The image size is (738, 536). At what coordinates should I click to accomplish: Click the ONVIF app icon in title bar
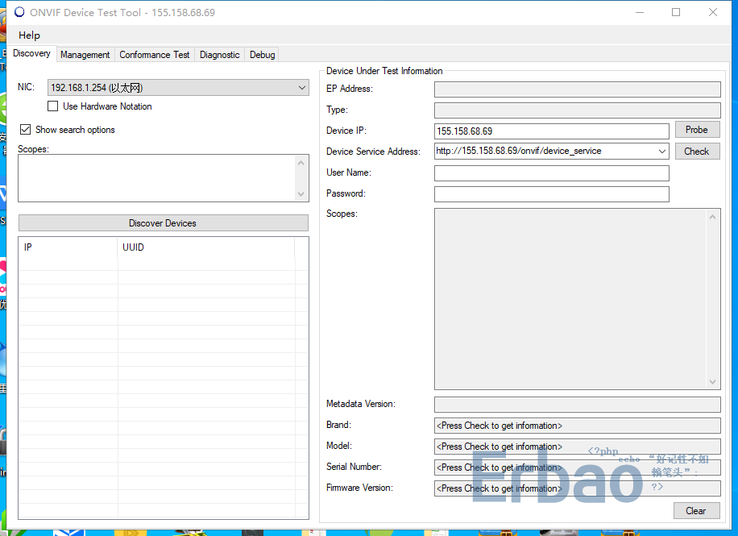tap(19, 12)
